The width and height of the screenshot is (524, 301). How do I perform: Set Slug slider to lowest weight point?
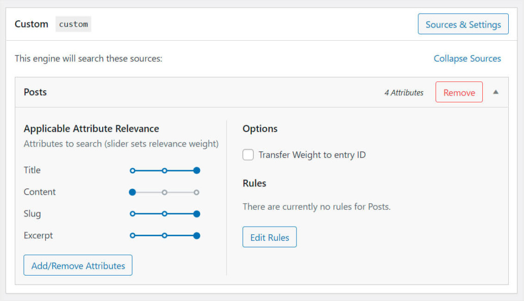(132, 214)
